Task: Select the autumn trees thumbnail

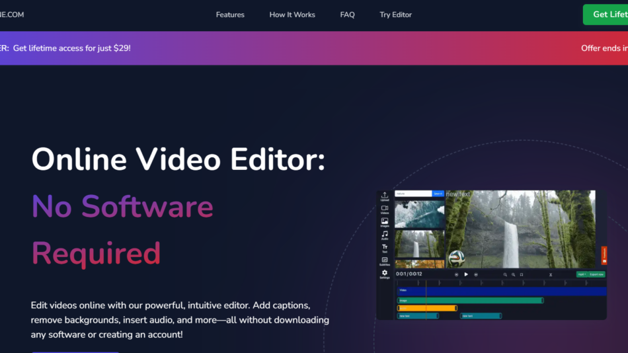Action: [419, 264]
